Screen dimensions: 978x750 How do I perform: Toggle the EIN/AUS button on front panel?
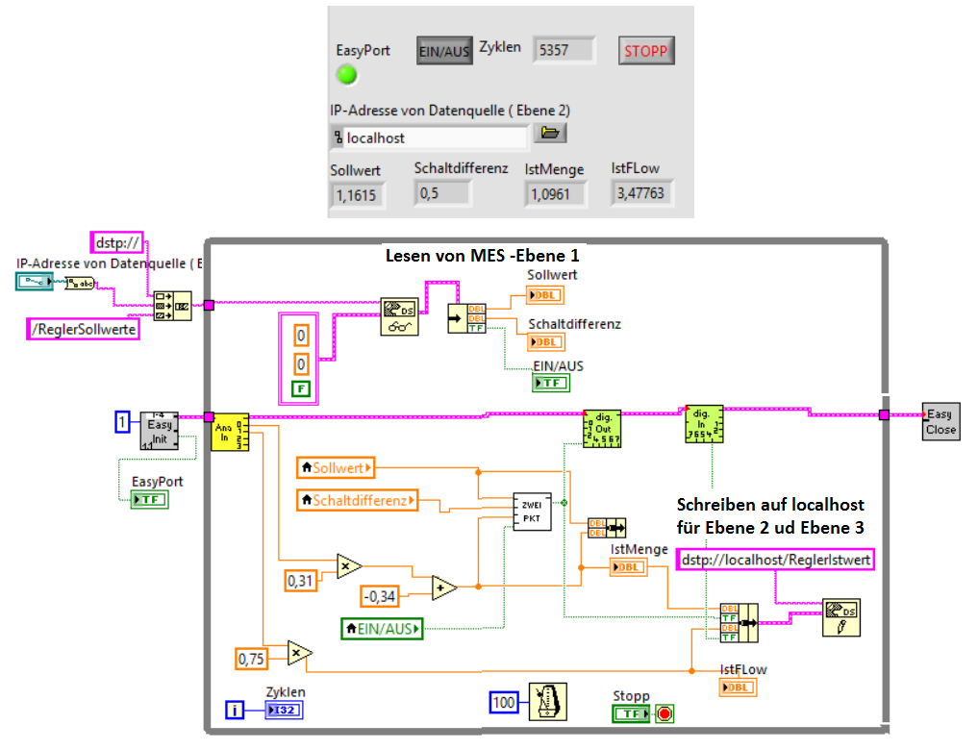(x=444, y=51)
